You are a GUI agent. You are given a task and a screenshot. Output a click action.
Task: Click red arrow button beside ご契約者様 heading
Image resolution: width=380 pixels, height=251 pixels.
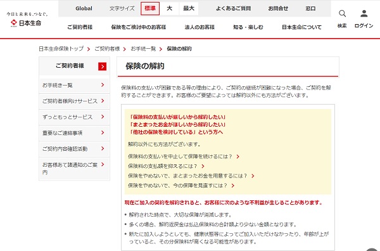(102, 67)
